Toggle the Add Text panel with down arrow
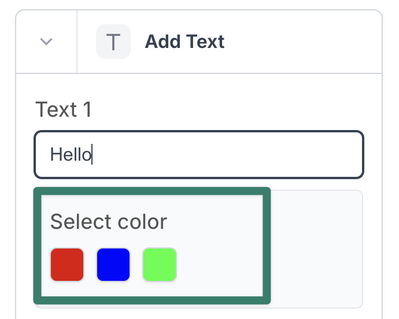This screenshot has height=319, width=399. pos(46,42)
